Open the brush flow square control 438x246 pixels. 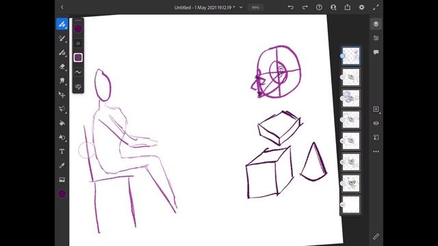[78, 57]
